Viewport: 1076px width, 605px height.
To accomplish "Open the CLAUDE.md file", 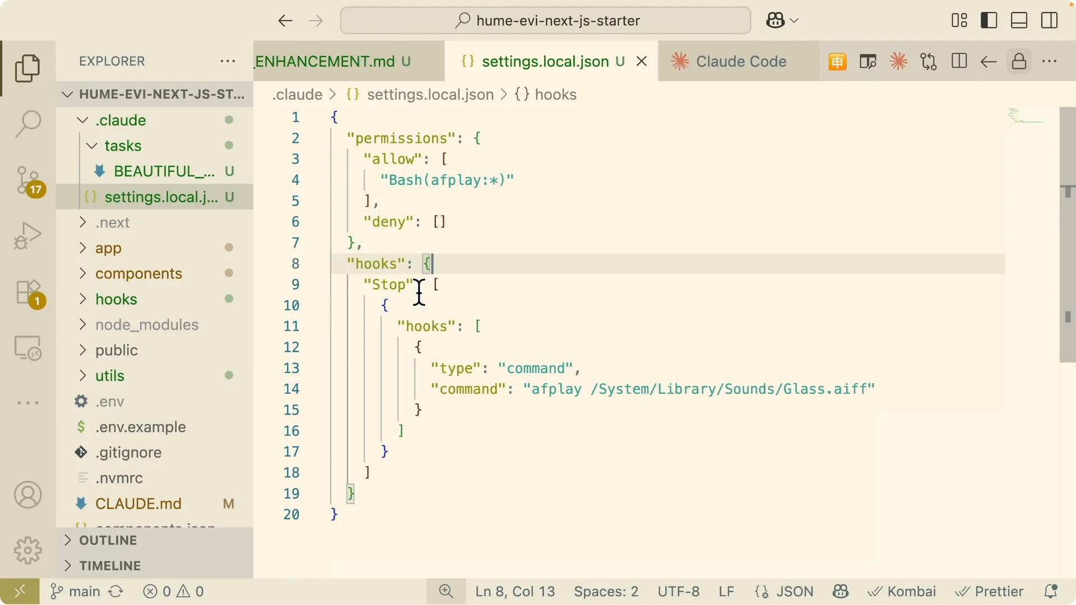I will [155, 504].
